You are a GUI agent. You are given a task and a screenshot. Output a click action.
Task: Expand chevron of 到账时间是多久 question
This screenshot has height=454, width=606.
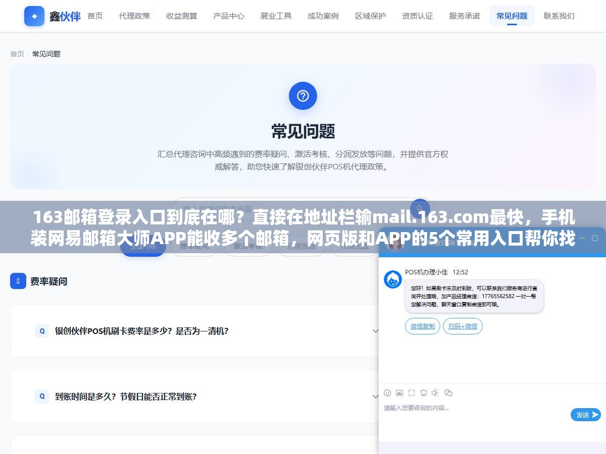click(x=375, y=396)
